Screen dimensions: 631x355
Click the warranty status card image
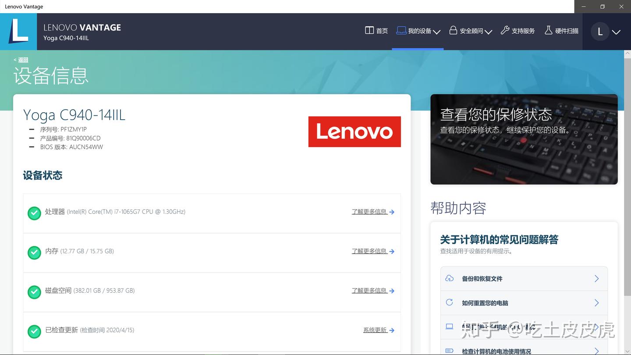524,139
